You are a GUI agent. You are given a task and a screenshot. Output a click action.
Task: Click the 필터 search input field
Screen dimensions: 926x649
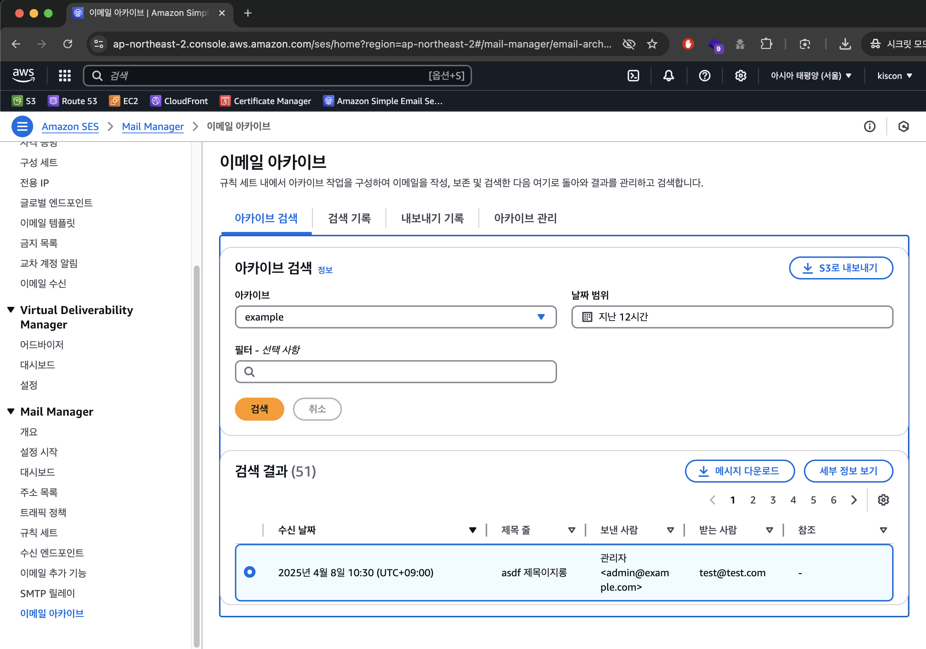click(395, 372)
